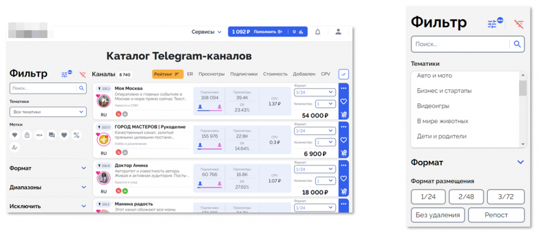Sort by Стоимость

tap(275, 74)
